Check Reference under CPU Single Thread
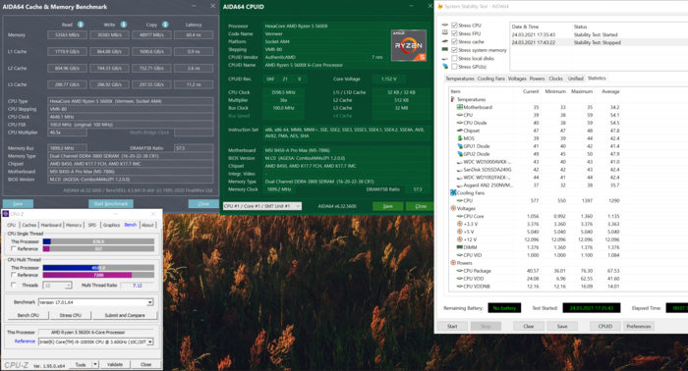The height and width of the screenshot is (371, 688). click(13, 248)
